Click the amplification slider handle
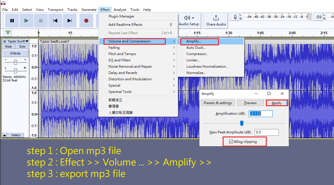Screen dimensions: 334x185 coord(242,123)
